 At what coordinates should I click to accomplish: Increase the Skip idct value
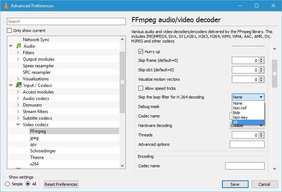(x=261, y=68)
